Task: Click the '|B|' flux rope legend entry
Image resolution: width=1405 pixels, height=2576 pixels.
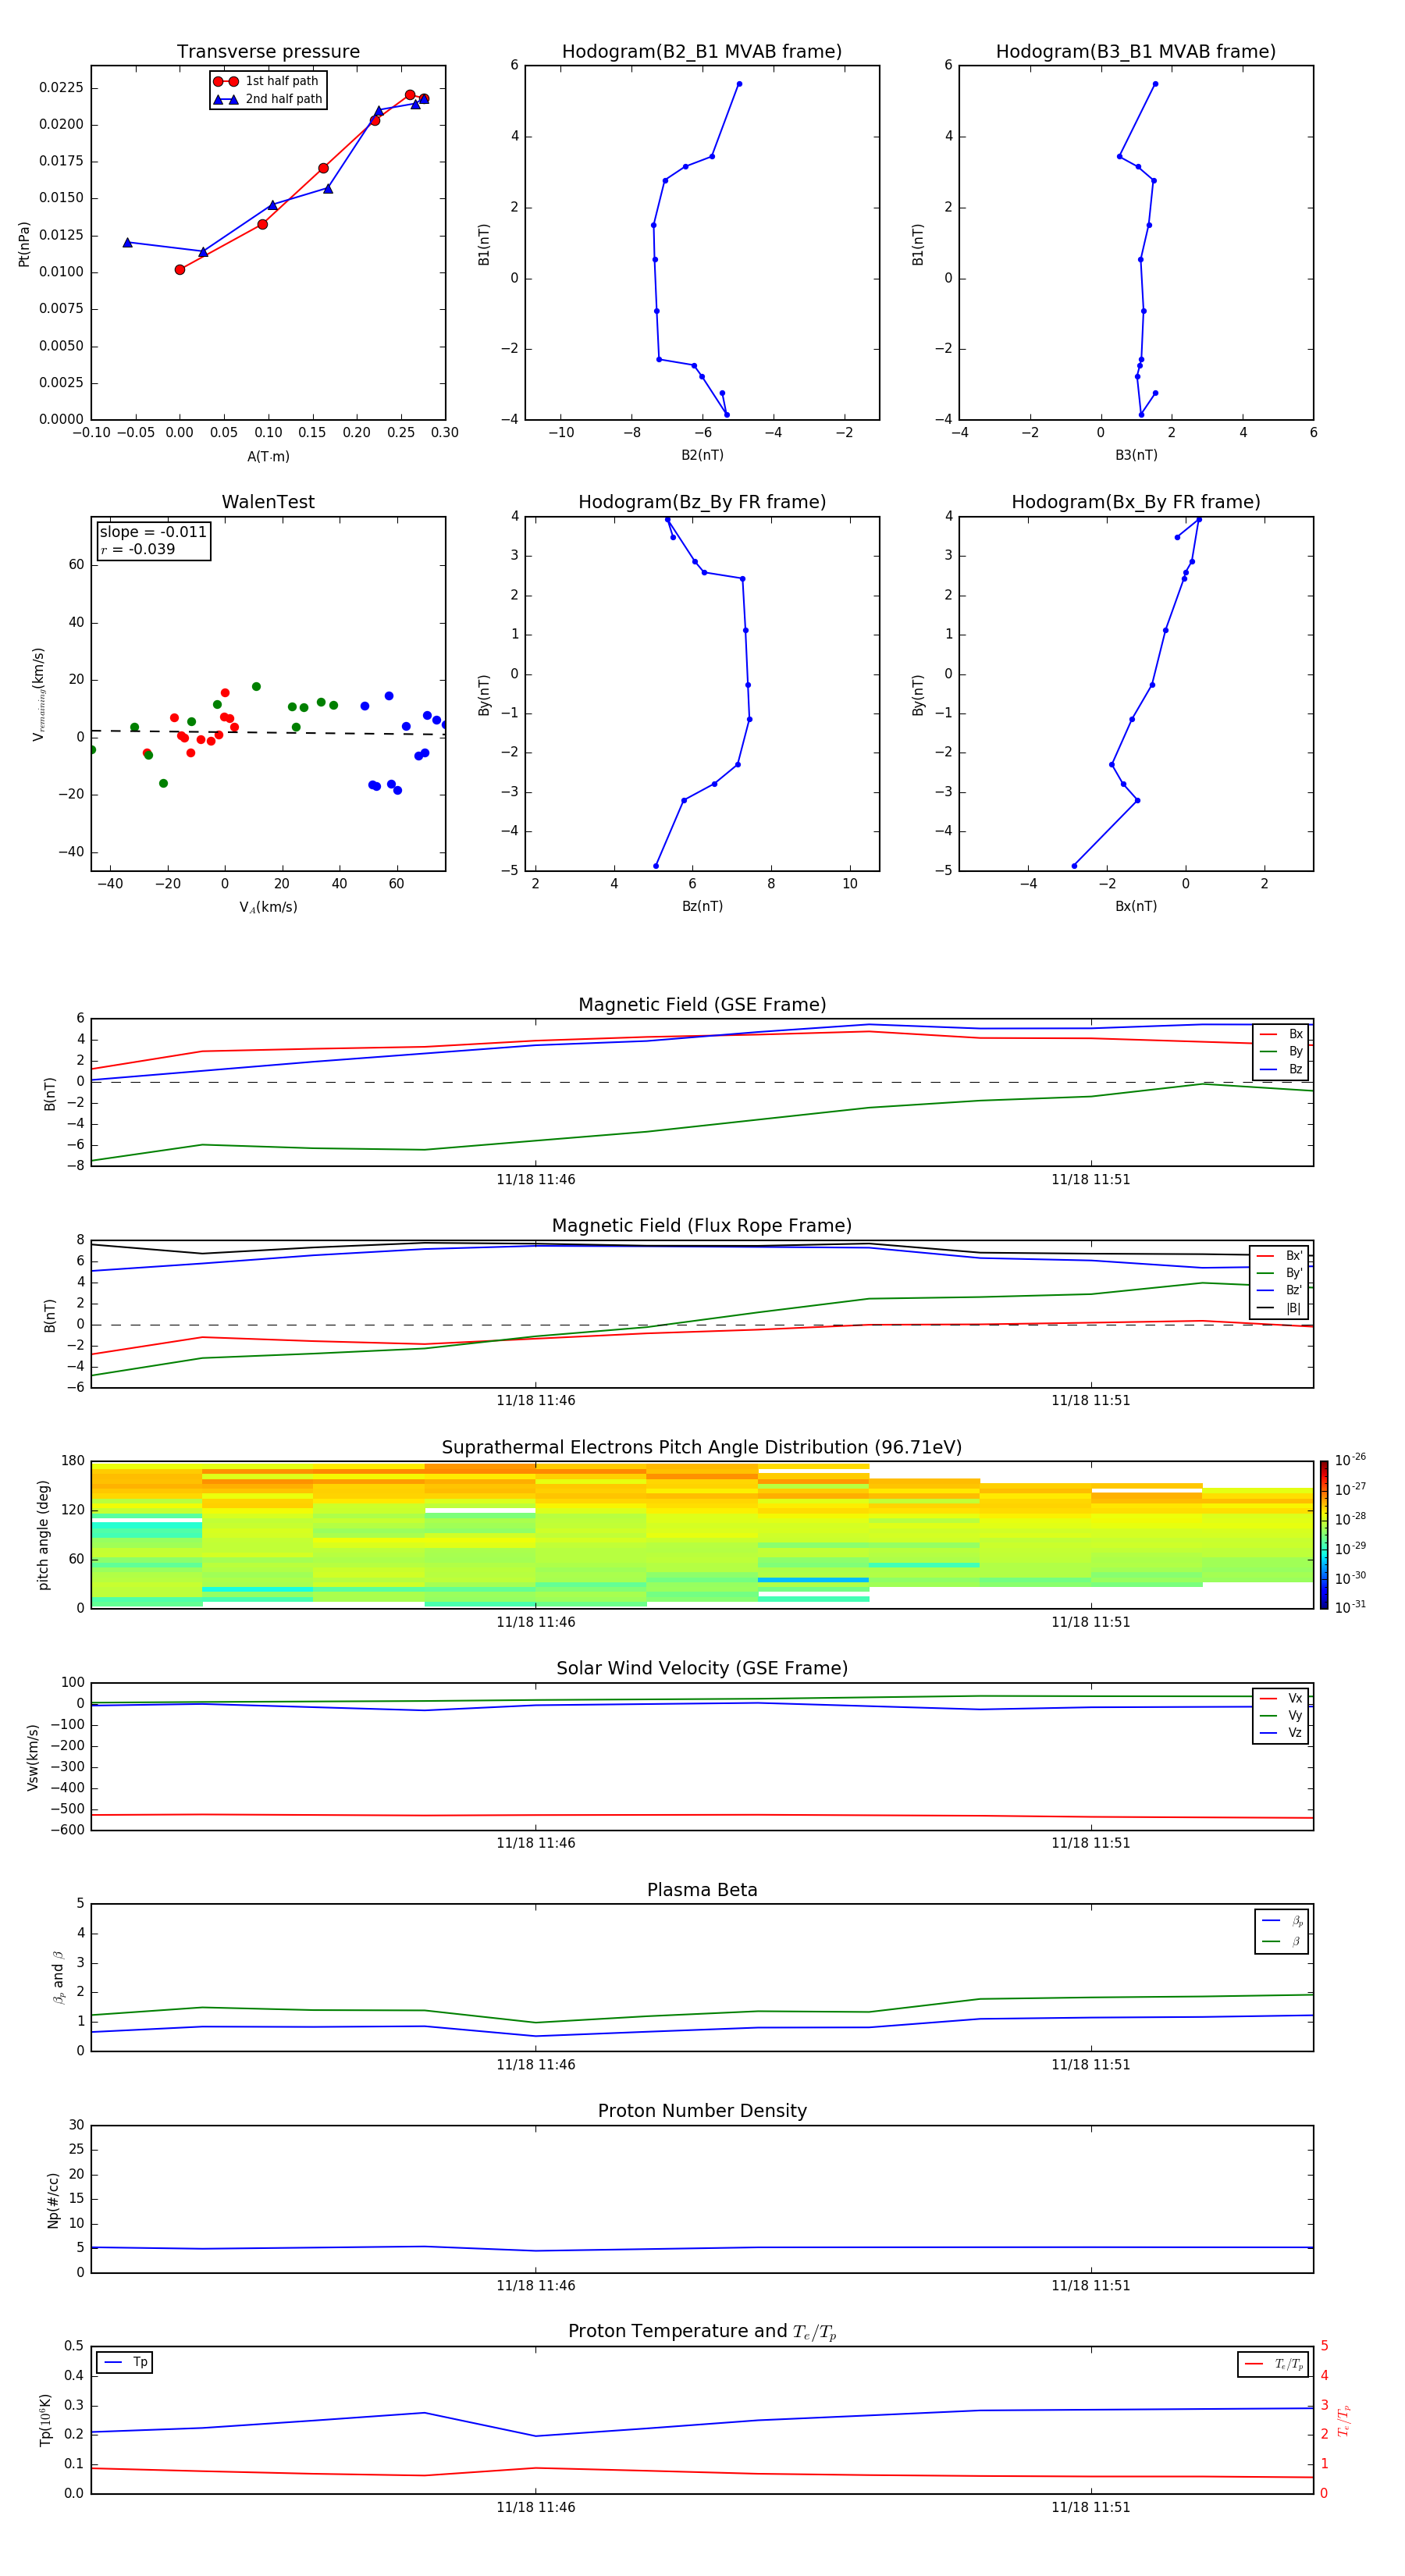Action: [1280, 1308]
